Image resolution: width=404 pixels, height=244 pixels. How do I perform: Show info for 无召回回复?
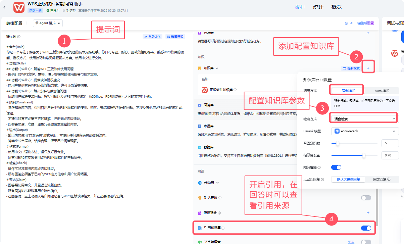[x=322, y=180]
